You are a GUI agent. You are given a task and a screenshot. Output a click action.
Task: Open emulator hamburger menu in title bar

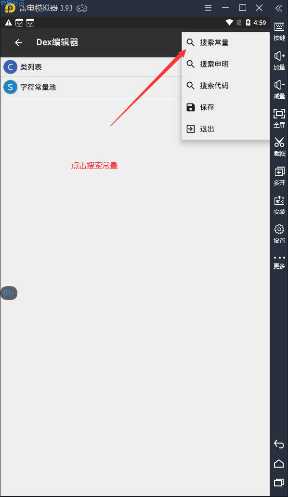208,8
